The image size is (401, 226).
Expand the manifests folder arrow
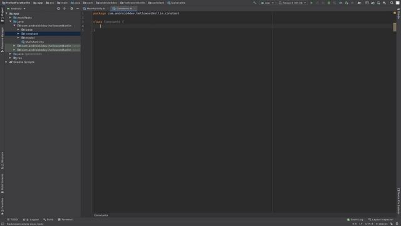pos(10,18)
